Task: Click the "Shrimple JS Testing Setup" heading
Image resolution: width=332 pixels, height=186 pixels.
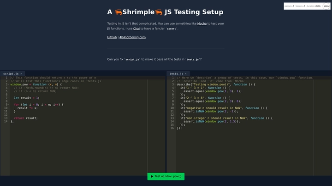Action: (x=165, y=12)
